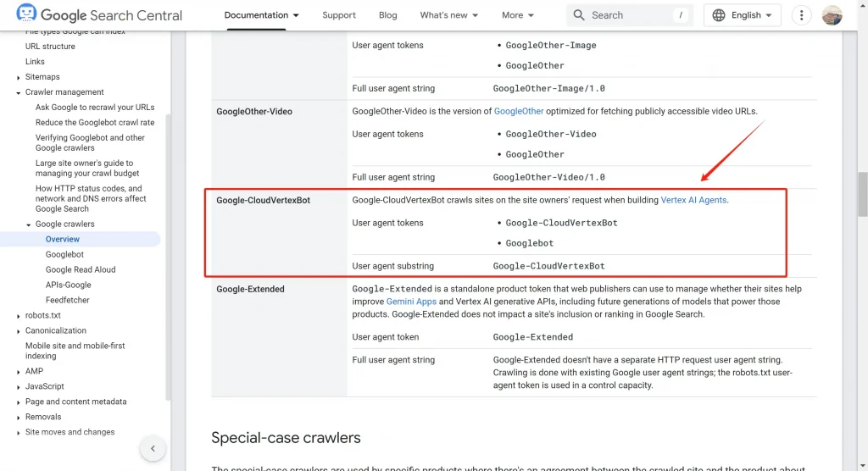868x471 pixels.
Task: Collapse the Google crawlers subsection
Action: point(29,224)
